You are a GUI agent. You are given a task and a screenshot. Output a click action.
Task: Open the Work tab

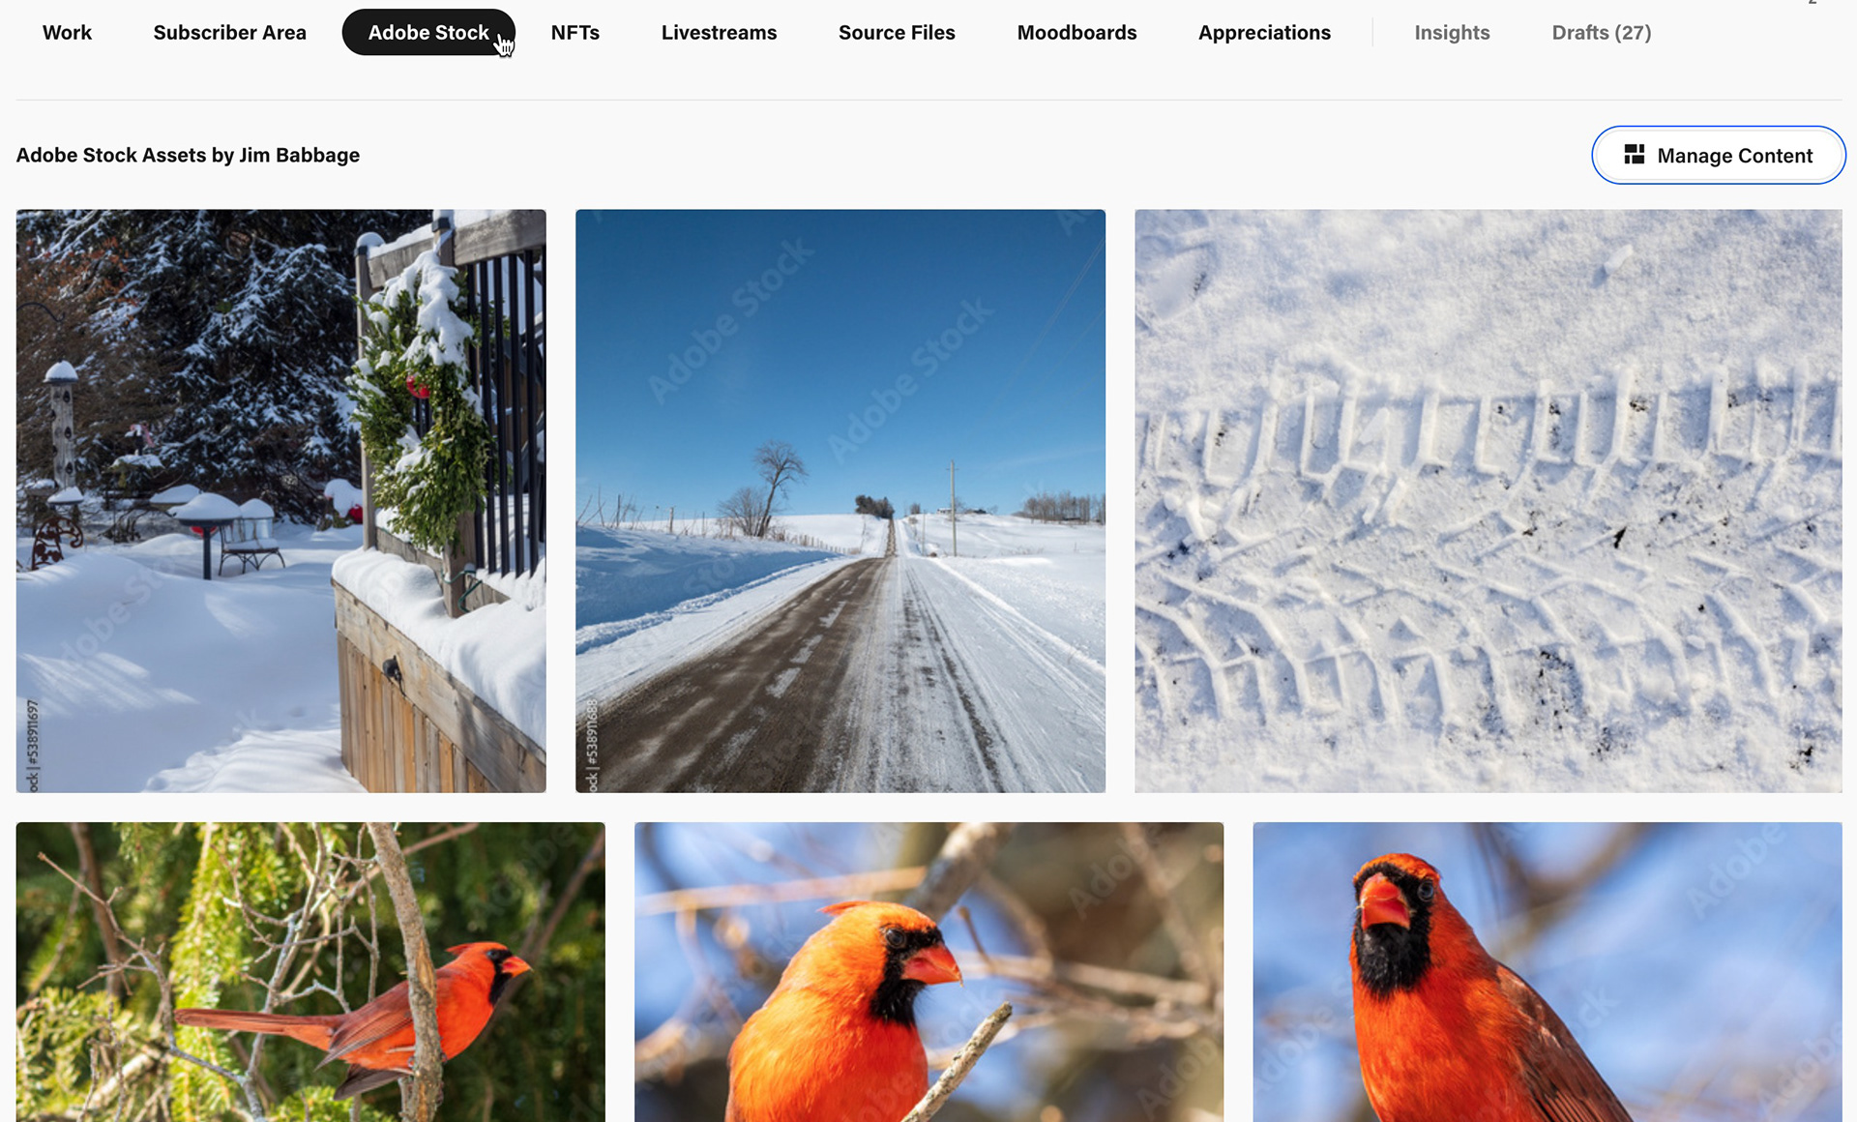click(67, 32)
